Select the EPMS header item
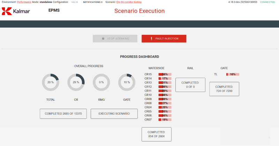The height and width of the screenshot is (146, 279). [54, 10]
